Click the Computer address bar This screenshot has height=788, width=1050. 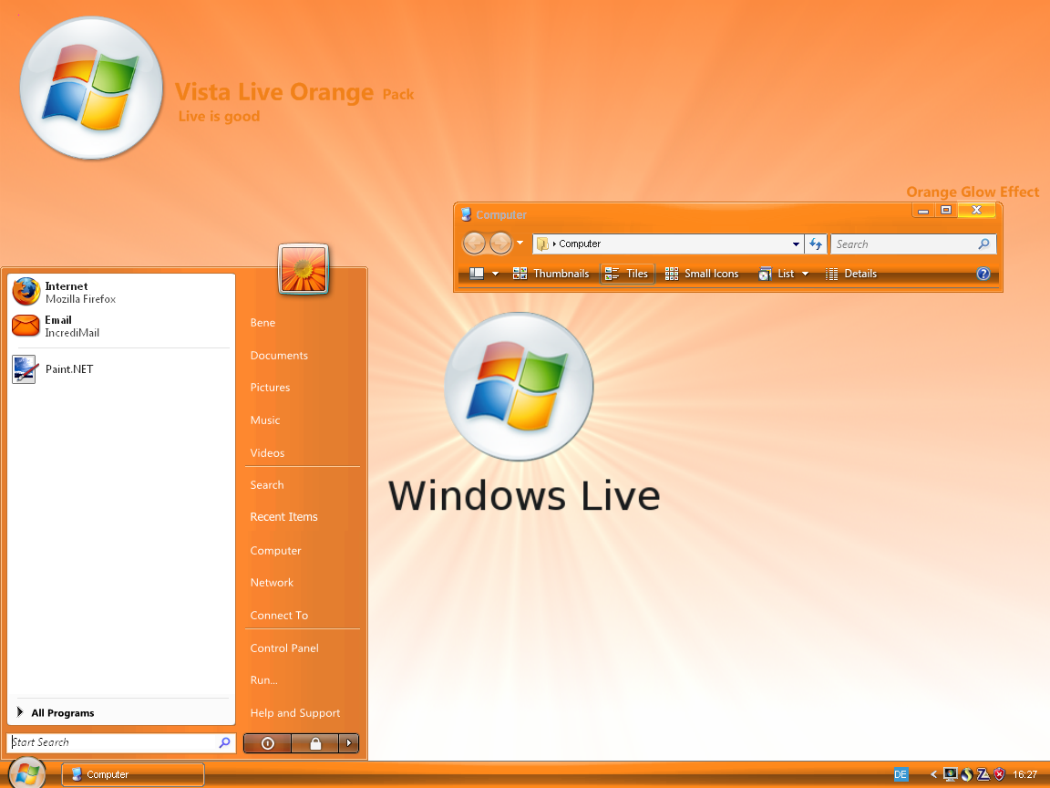click(670, 244)
